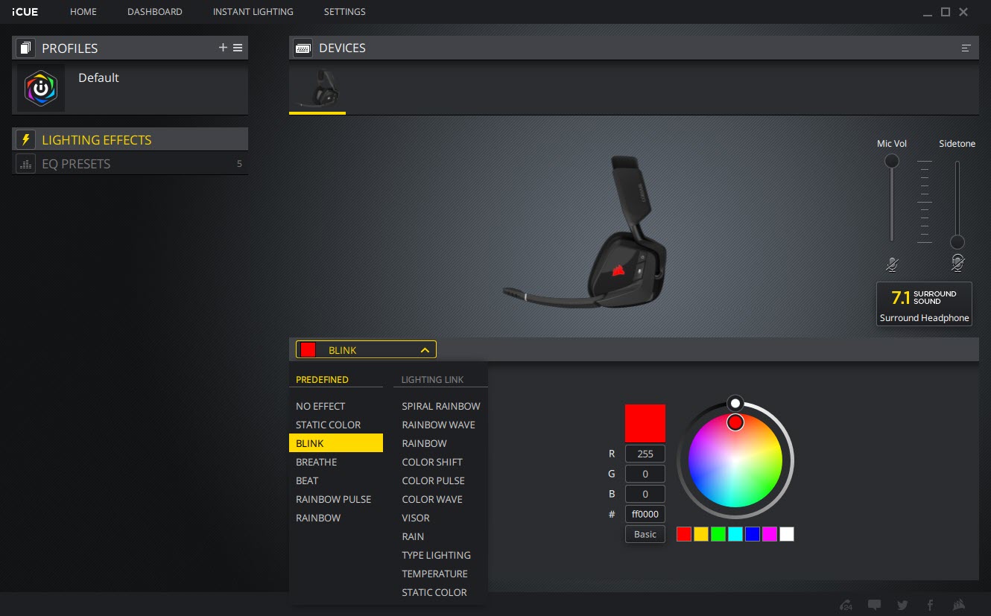The image size is (991, 616).
Task: Select TYPE LIGHTING lighting link
Action: click(436, 555)
